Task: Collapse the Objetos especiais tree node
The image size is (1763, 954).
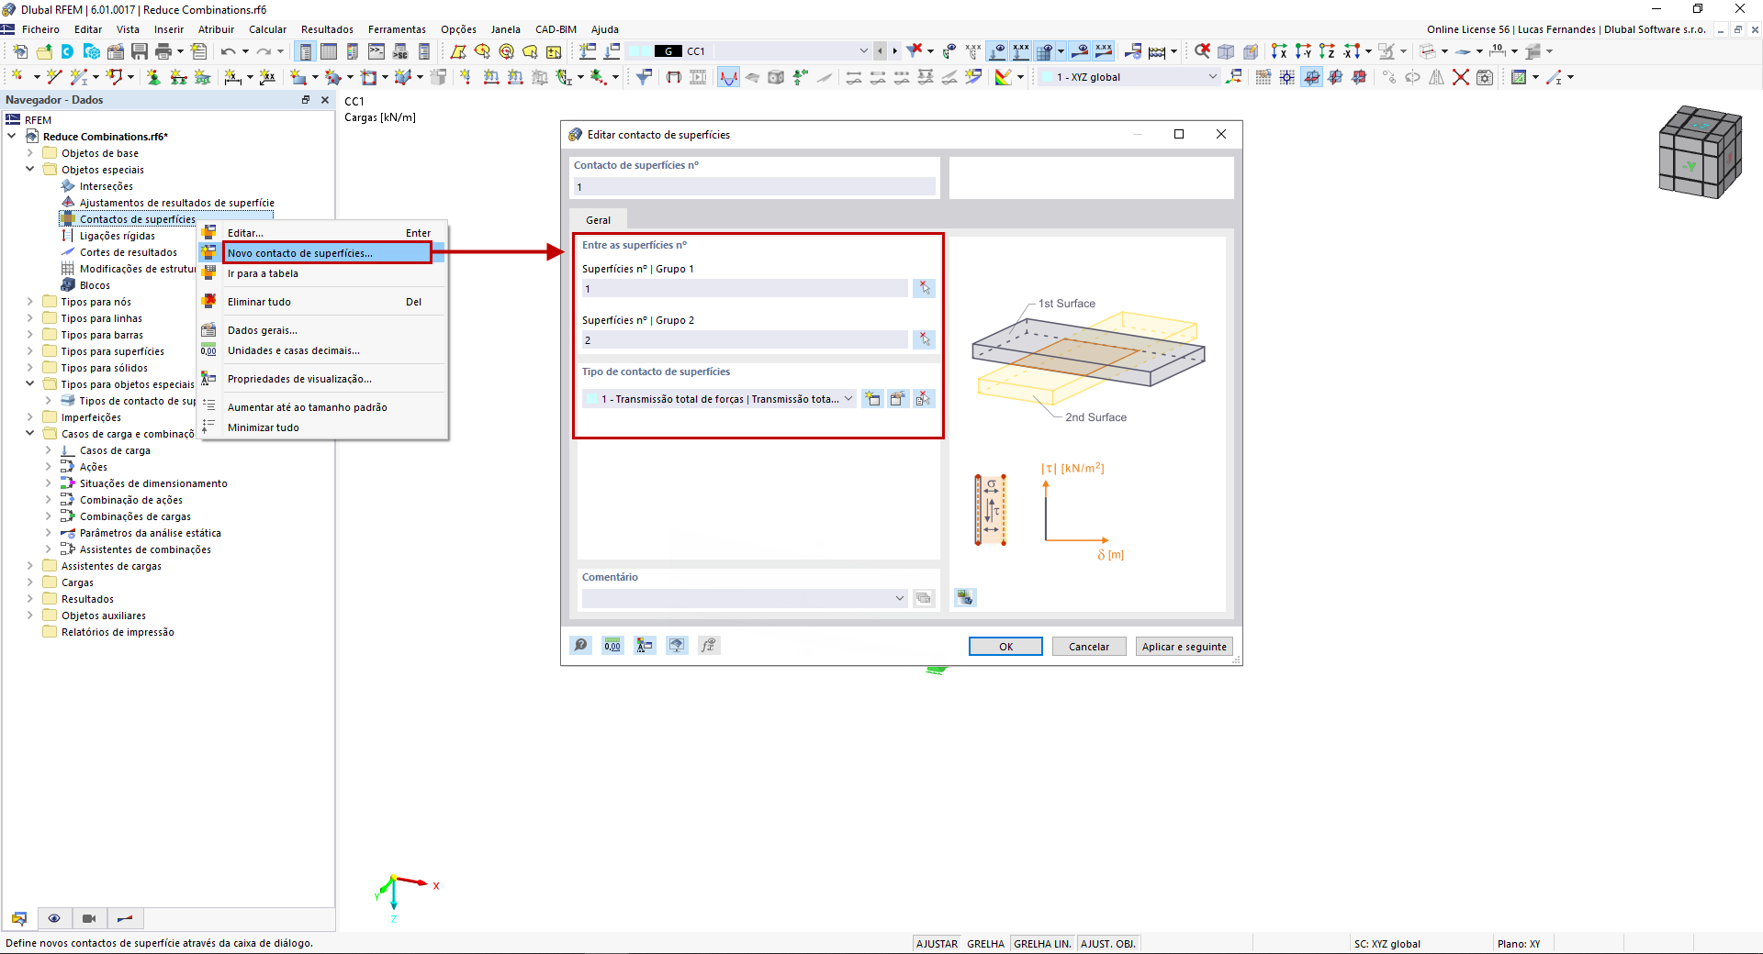Action: (30, 170)
